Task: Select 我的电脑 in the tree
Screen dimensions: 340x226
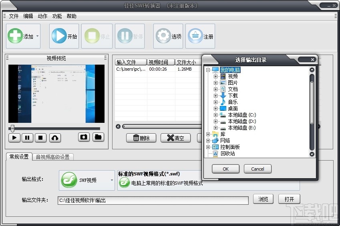Action: pos(230,70)
